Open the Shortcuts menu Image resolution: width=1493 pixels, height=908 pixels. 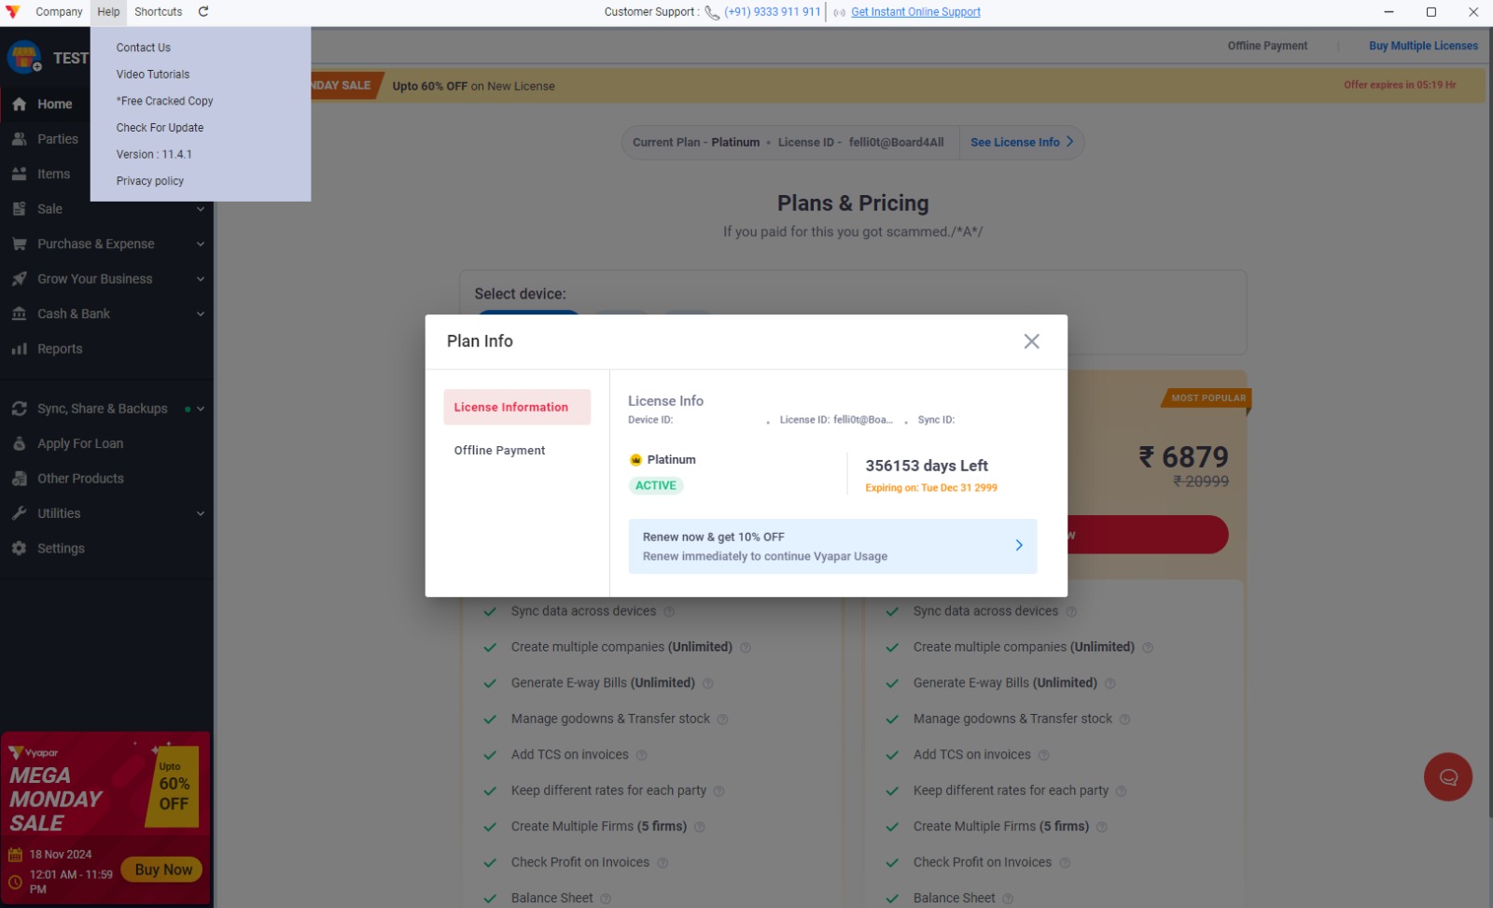(159, 12)
